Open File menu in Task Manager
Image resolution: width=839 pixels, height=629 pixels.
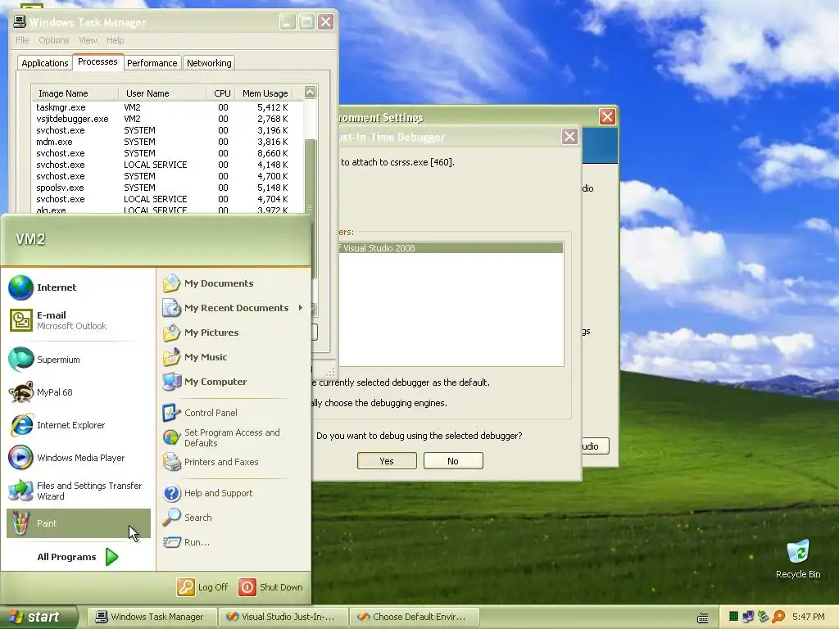22,40
